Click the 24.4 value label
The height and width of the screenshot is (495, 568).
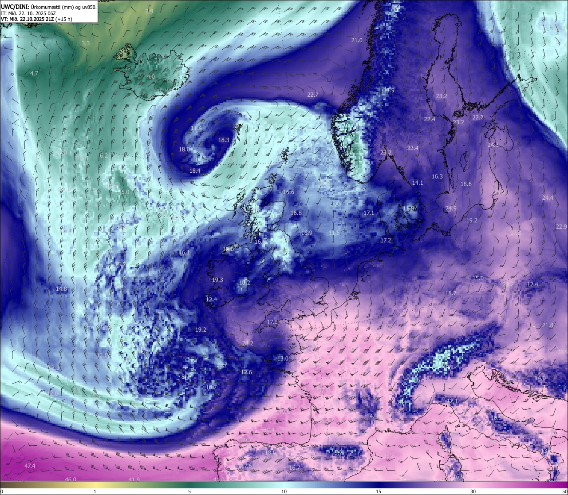(548, 198)
